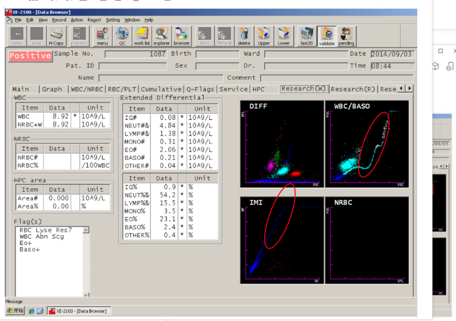
Task: Click the save toolbar icon
Action: pyautogui.click(x=37, y=36)
